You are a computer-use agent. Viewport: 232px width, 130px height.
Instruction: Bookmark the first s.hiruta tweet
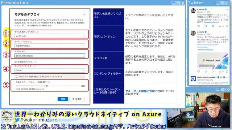click(227, 26)
